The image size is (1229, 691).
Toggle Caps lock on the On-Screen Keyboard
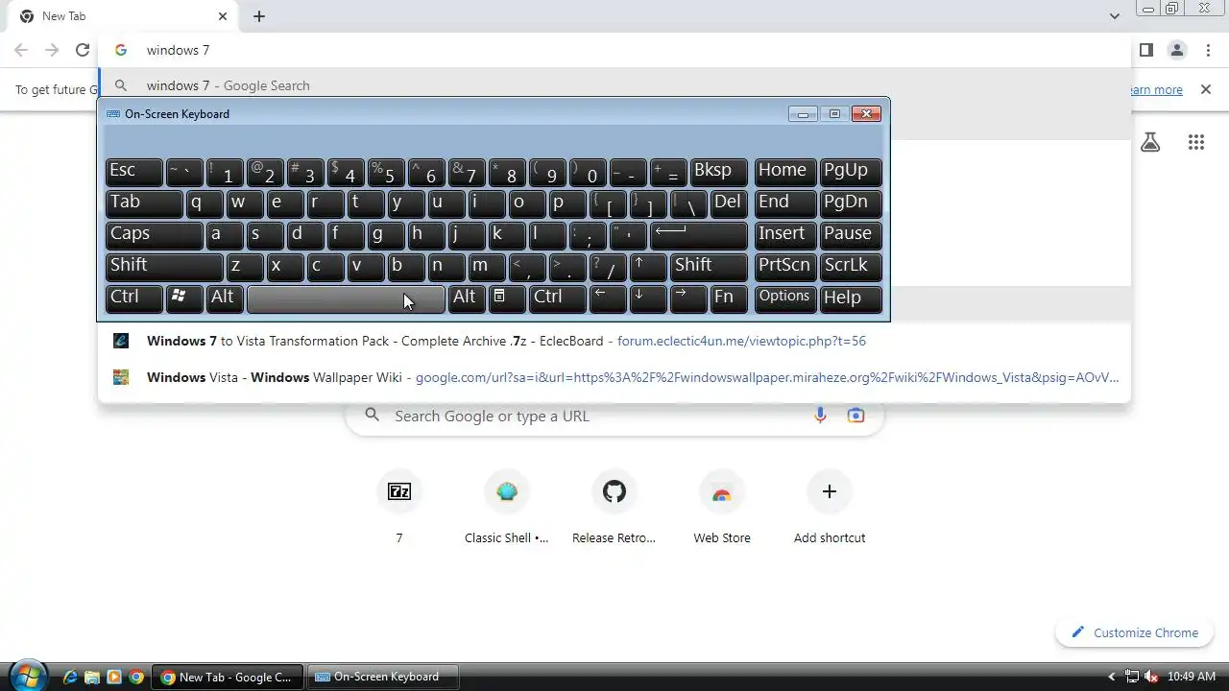tap(154, 235)
